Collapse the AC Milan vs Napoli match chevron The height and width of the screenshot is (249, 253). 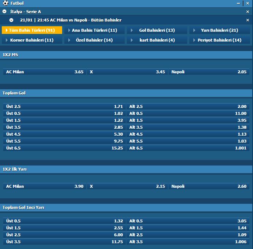[11, 20]
